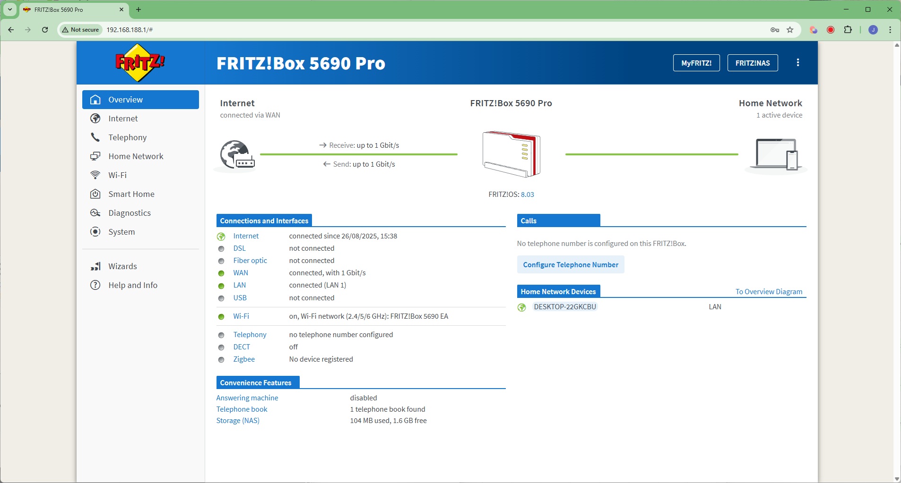The height and width of the screenshot is (483, 901).
Task: Click the green globe icon beside DESKTOP-22GKCBU
Action: click(x=522, y=307)
